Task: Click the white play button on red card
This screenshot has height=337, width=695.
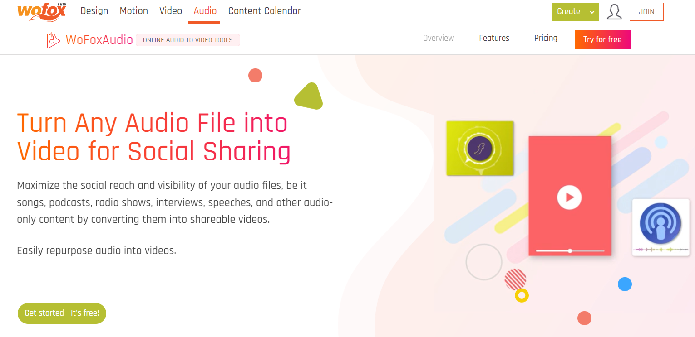Action: [x=569, y=197]
